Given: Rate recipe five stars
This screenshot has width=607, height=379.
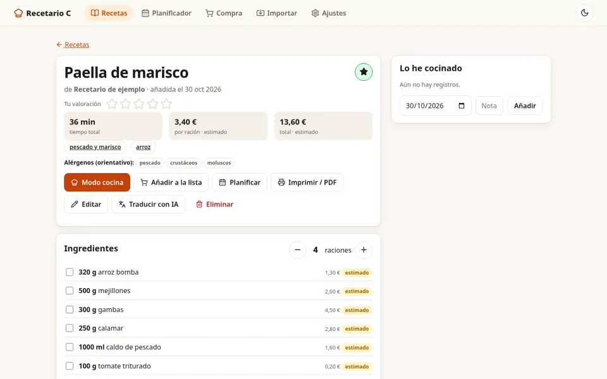Looking at the screenshot, I should (x=166, y=104).
